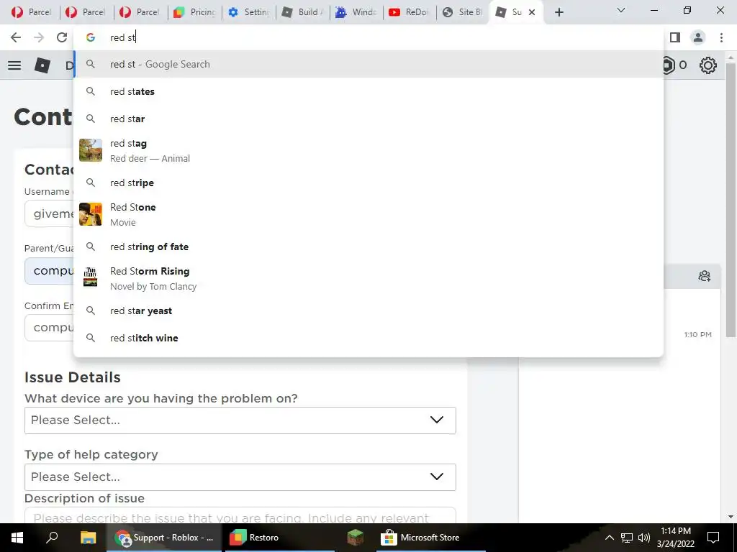Open a new browser tab
Screen dimensions: 737x552
pos(559,12)
